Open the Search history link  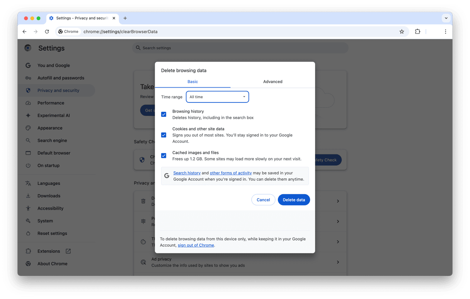(187, 173)
